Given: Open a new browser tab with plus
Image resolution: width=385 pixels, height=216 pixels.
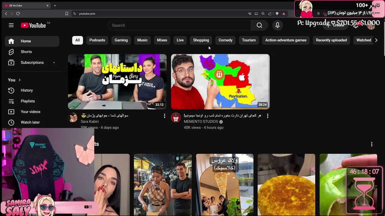Looking at the screenshot, I should [55, 5].
